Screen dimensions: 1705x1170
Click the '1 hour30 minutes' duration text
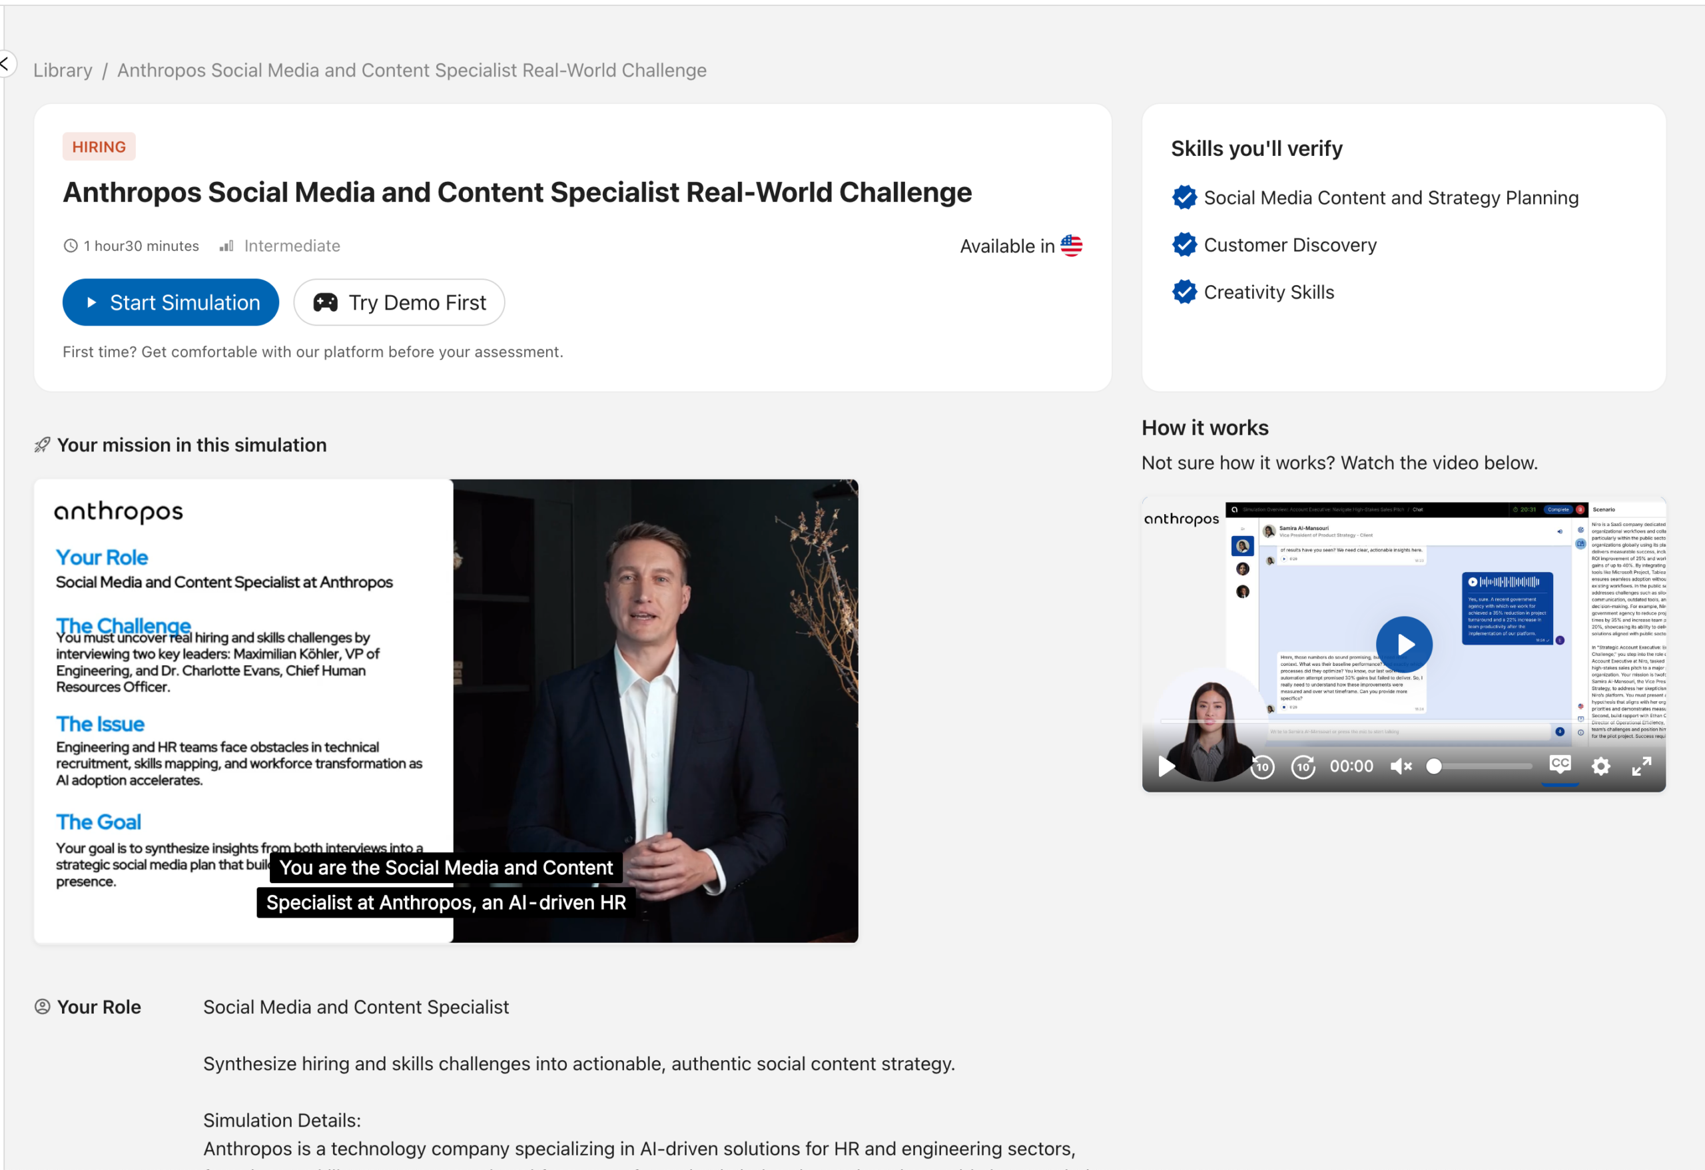pyautogui.click(x=141, y=246)
